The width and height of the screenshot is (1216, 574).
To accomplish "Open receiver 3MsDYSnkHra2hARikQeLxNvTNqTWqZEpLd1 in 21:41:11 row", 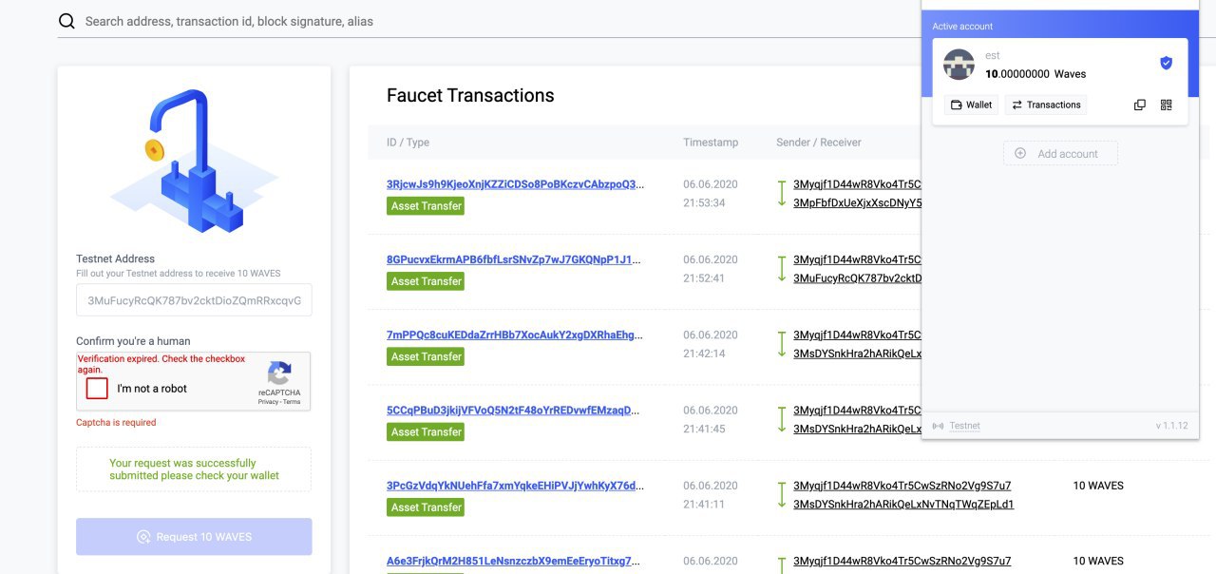I will 903,504.
